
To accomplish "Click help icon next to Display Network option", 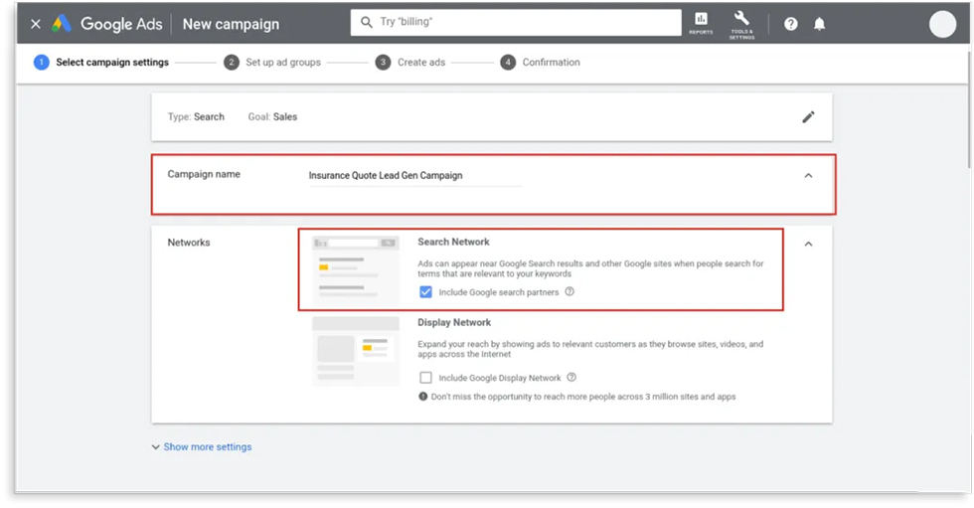I will click(572, 378).
